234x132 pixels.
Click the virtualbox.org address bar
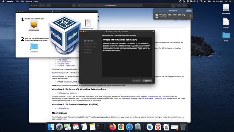tap(110, 5)
